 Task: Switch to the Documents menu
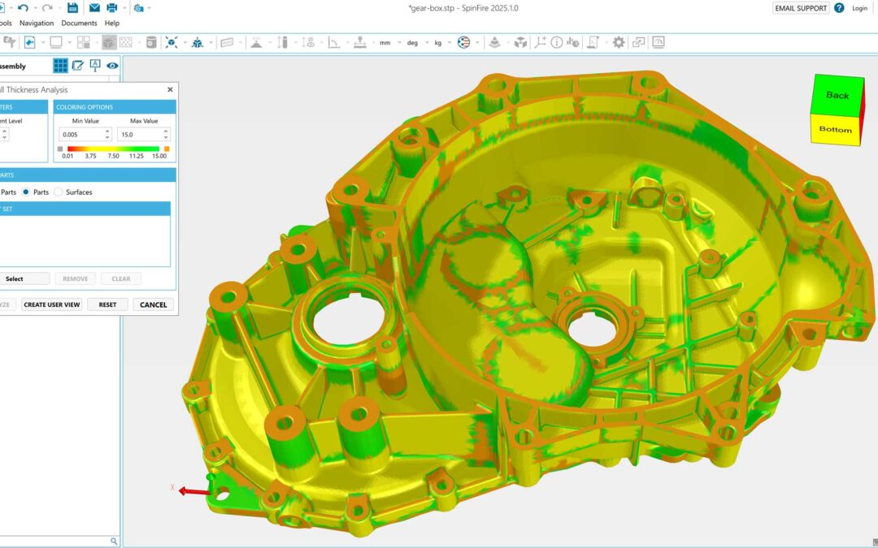79,23
